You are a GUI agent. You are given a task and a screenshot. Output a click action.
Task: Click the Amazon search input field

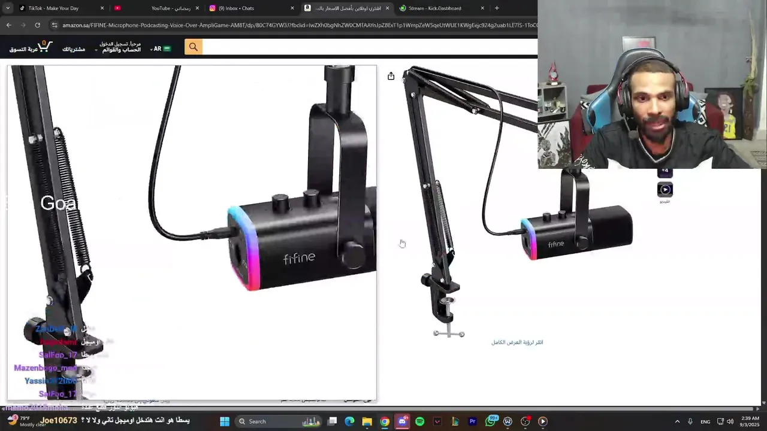point(370,47)
